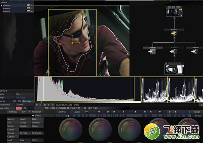Click the Bin button

pyautogui.click(x=25, y=94)
